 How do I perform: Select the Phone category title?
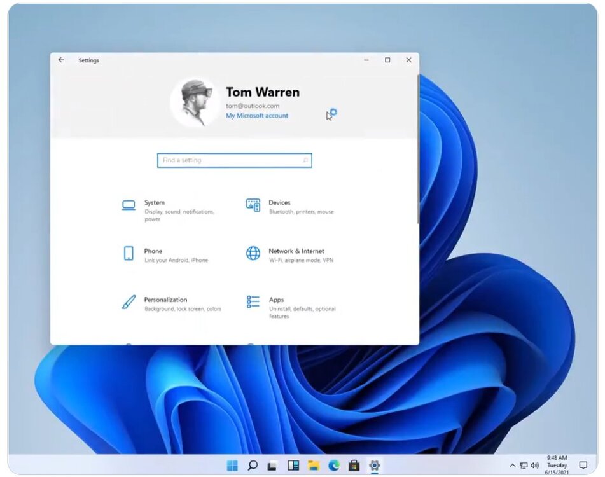click(x=153, y=251)
